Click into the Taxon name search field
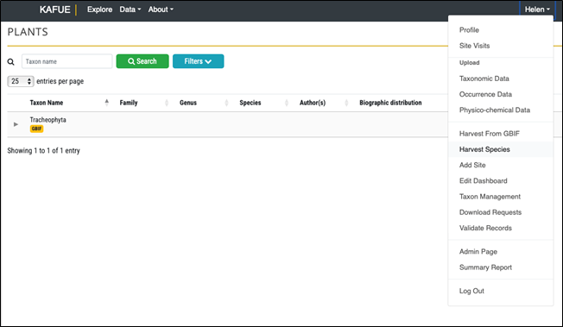 tap(67, 61)
